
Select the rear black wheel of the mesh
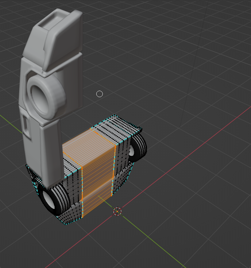[137, 148]
